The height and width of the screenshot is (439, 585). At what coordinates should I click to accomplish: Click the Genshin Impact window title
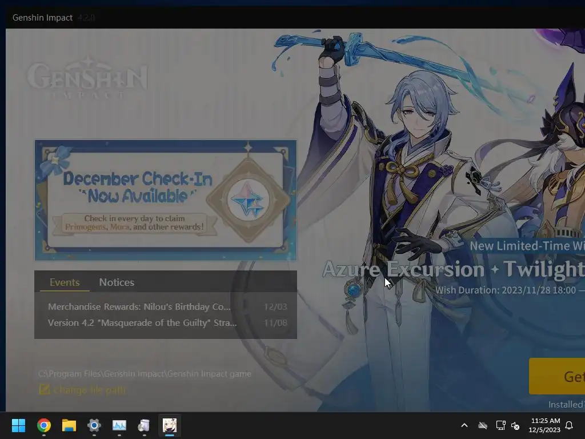(x=42, y=18)
